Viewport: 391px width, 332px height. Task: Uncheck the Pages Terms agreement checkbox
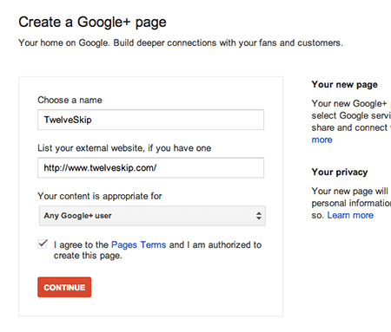click(43, 244)
